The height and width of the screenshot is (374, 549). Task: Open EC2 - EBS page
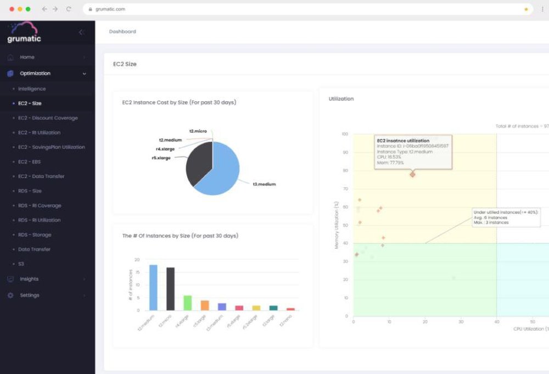30,162
